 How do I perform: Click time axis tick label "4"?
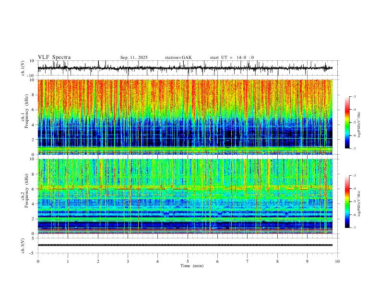157,261
